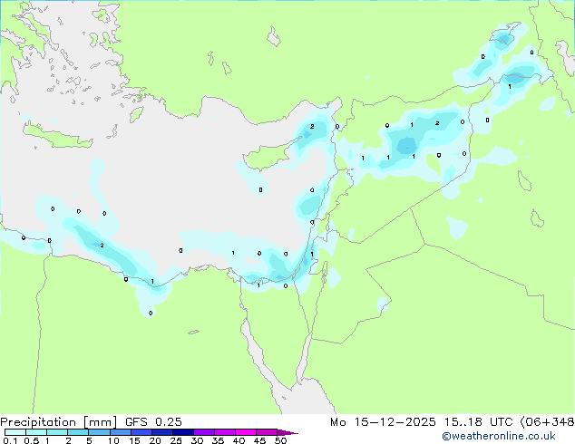
Task: Select the "15..18 UTC" time range text
Action: [x=478, y=422]
